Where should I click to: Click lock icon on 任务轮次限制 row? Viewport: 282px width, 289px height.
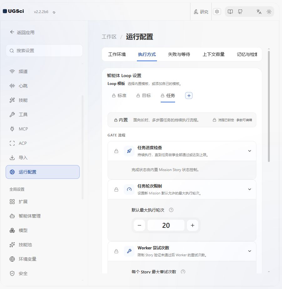point(116,189)
